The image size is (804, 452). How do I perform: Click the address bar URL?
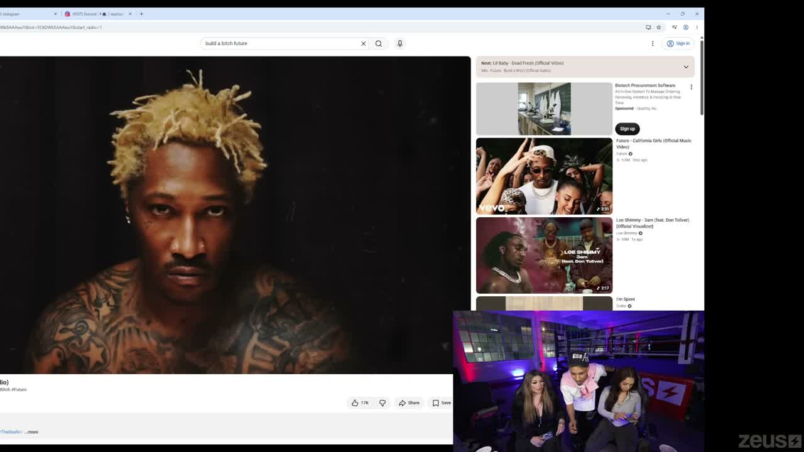point(50,28)
